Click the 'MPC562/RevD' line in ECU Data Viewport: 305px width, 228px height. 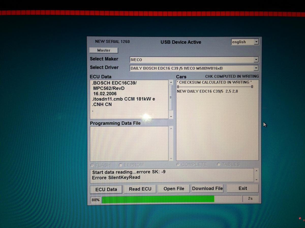coord(109,88)
